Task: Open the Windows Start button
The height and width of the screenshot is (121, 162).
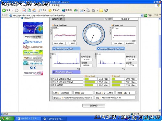Action: (x=7, y=119)
